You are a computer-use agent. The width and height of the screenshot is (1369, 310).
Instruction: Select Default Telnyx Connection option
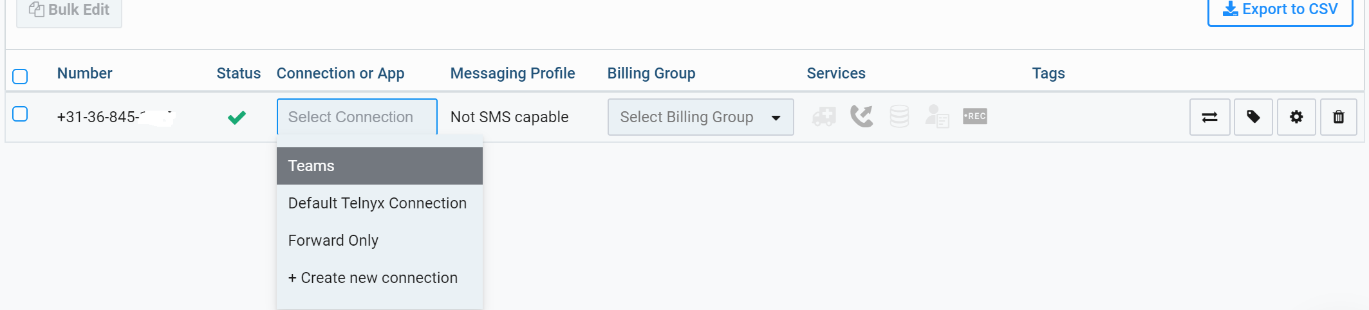point(377,203)
